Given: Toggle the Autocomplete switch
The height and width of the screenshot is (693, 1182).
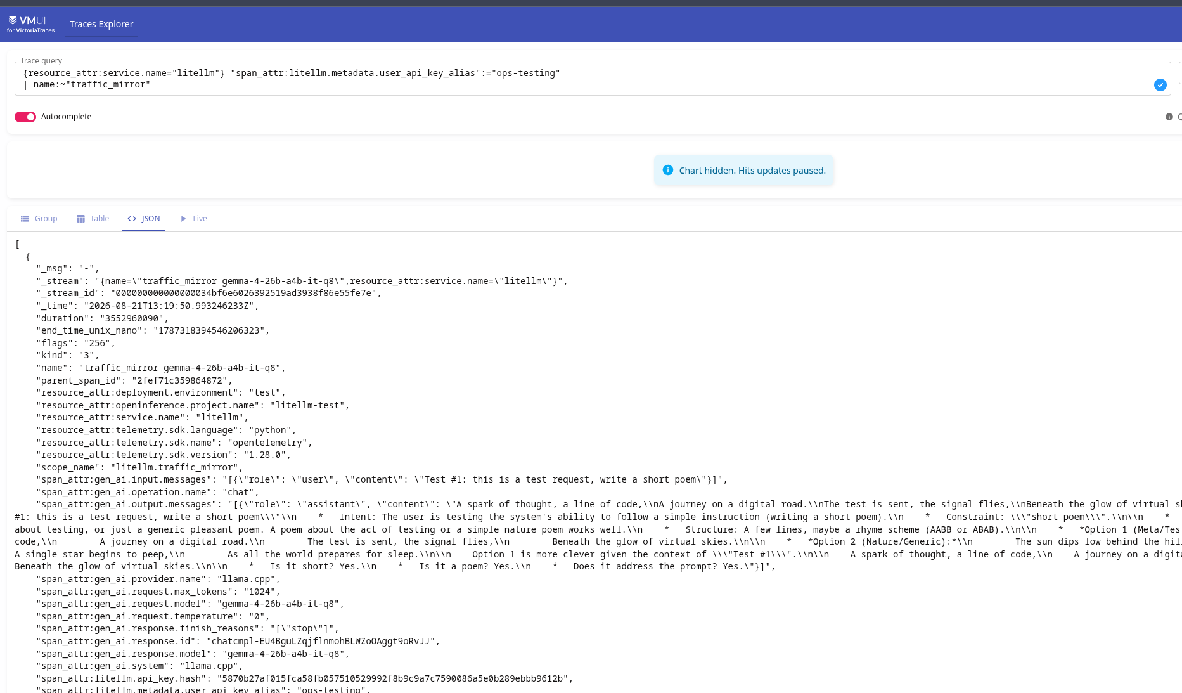Looking at the screenshot, I should (25, 117).
